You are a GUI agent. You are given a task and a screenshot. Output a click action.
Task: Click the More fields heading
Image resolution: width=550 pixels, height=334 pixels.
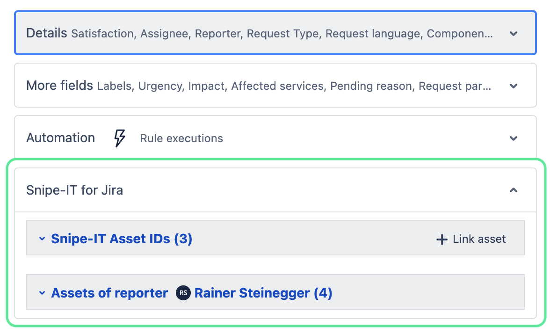[x=59, y=86]
